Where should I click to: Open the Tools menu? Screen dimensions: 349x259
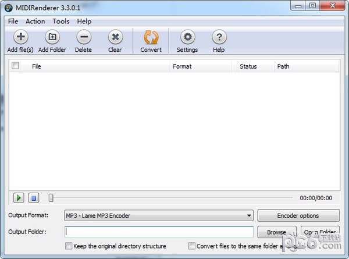click(x=60, y=22)
